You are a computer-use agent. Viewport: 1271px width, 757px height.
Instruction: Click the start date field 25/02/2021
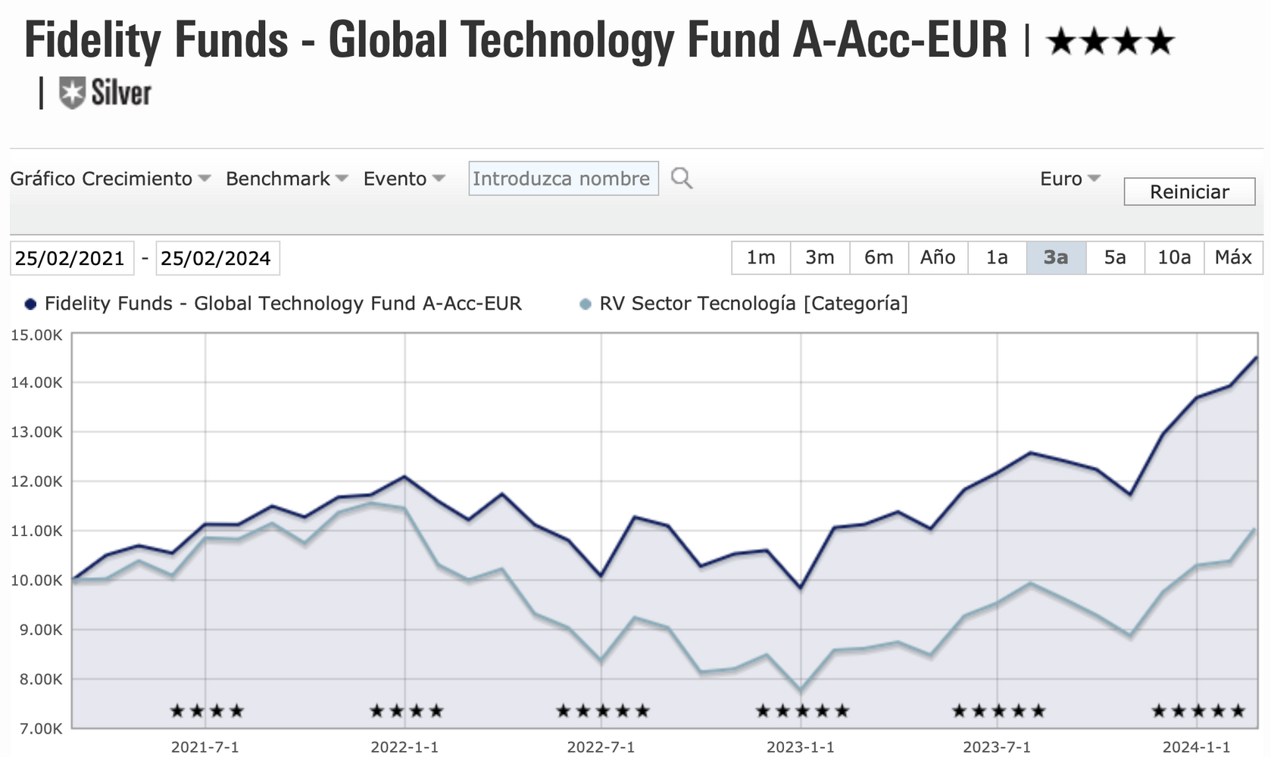coord(71,258)
